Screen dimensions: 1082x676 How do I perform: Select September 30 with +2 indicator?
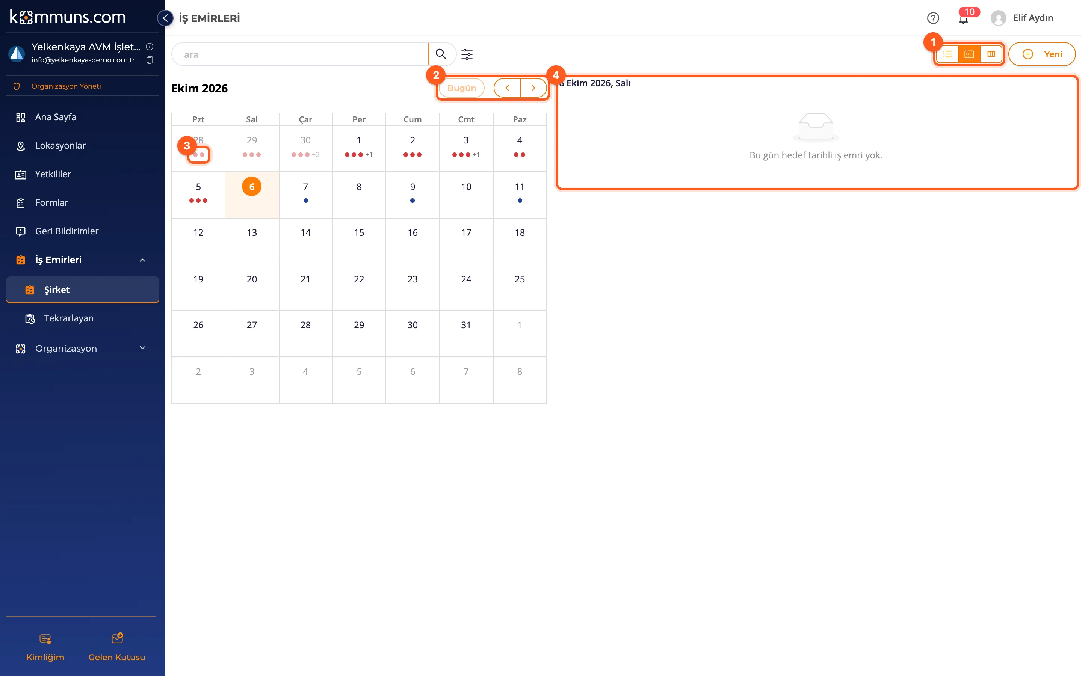point(305,148)
